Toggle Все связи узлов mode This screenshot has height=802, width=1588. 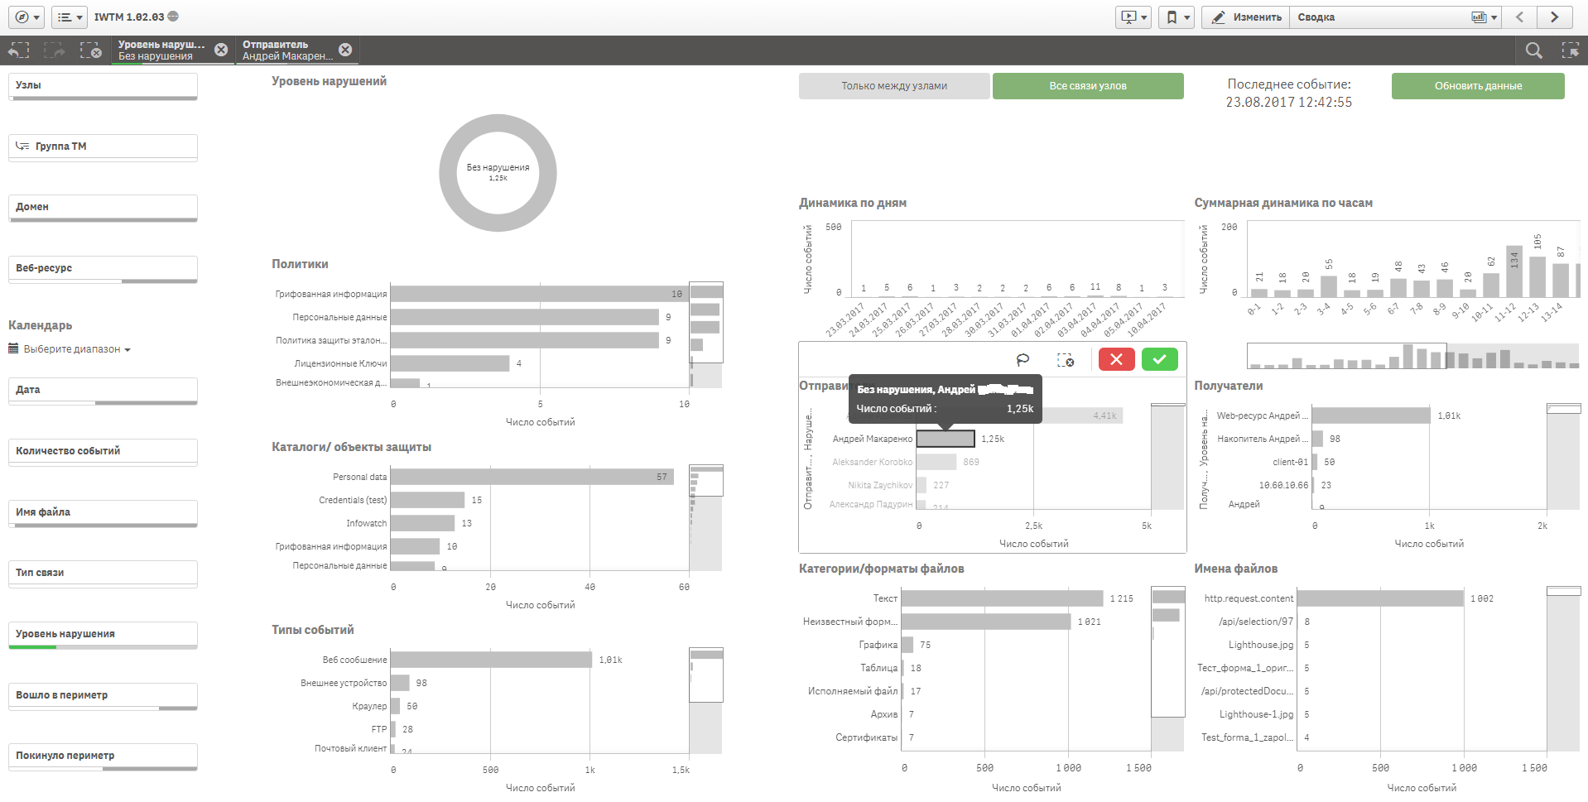pyautogui.click(x=1088, y=86)
